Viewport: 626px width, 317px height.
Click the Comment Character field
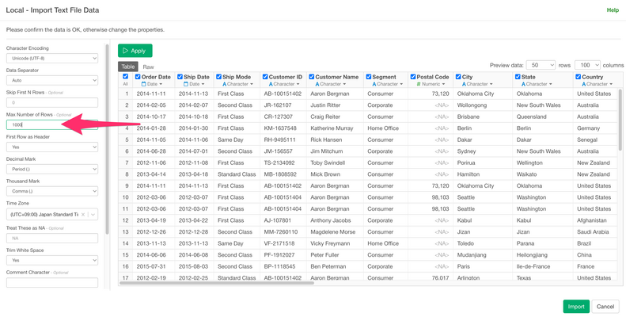pyautogui.click(x=52, y=283)
